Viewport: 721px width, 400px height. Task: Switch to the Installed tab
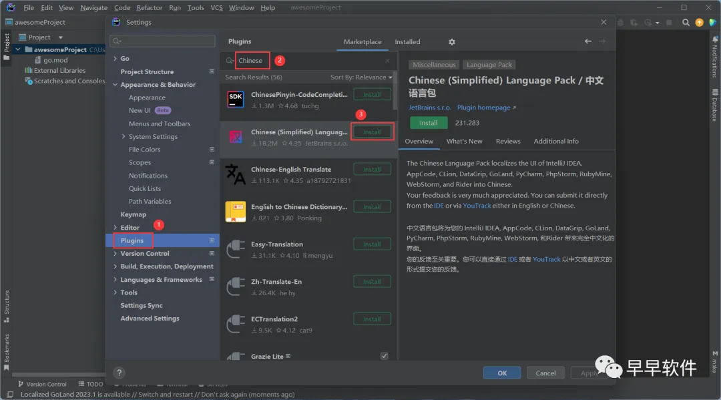pyautogui.click(x=407, y=42)
